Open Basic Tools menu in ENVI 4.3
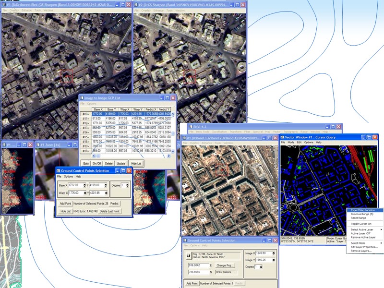The height and width of the screenshot is (288, 384). [202, 132]
